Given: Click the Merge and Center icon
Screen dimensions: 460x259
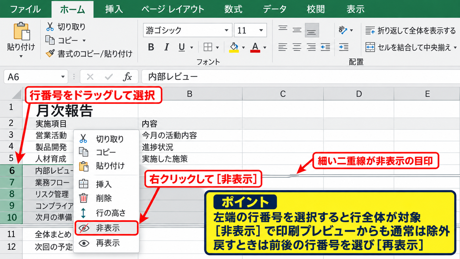Looking at the screenshot, I should (370, 47).
